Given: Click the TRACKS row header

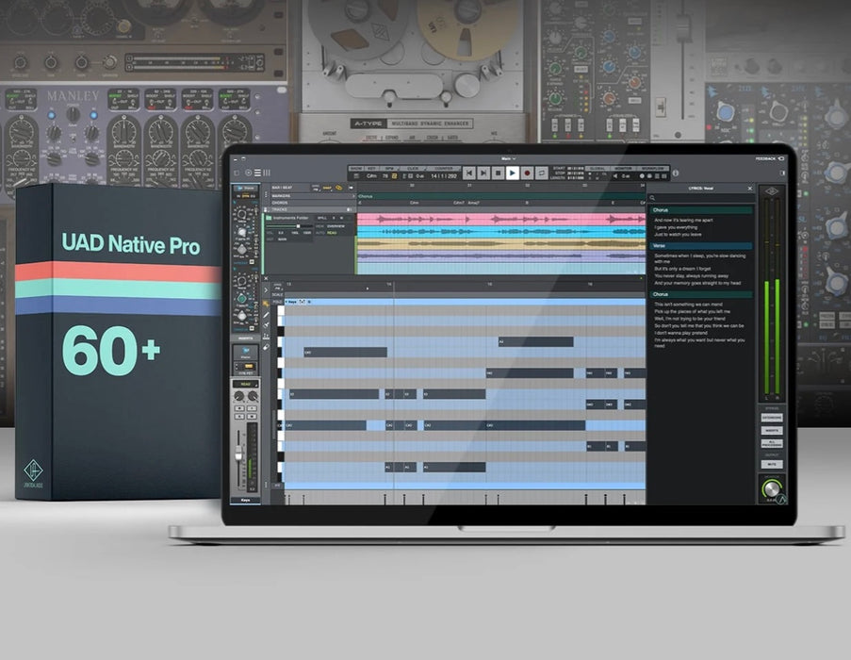Looking at the screenshot, I should coord(308,209).
